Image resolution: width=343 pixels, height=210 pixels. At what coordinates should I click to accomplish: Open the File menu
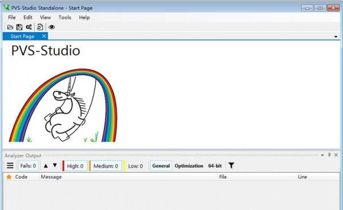tap(12, 17)
